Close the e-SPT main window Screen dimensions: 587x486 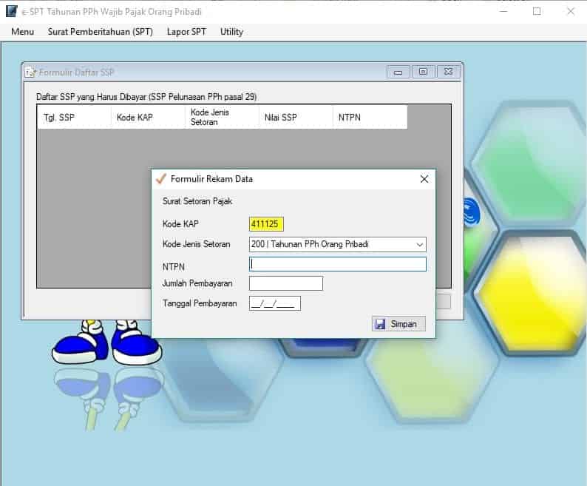[x=571, y=11]
